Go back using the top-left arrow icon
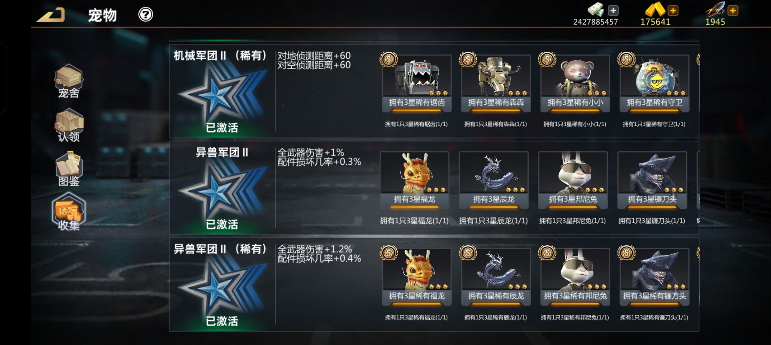The height and width of the screenshot is (345, 771). point(51,15)
